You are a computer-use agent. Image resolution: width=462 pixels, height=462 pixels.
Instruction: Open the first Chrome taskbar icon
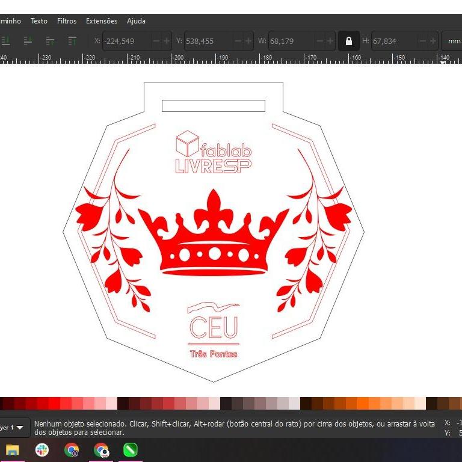(72, 450)
